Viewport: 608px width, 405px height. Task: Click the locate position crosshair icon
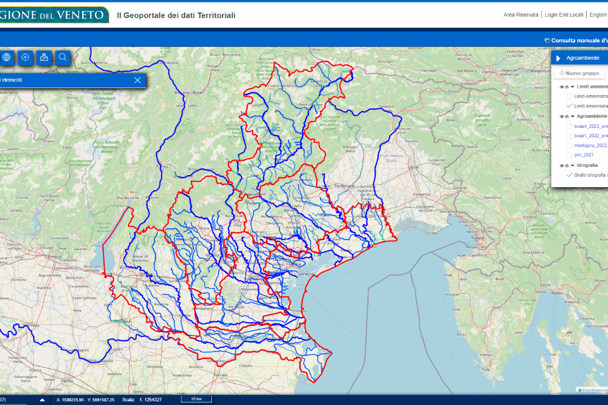(25, 57)
